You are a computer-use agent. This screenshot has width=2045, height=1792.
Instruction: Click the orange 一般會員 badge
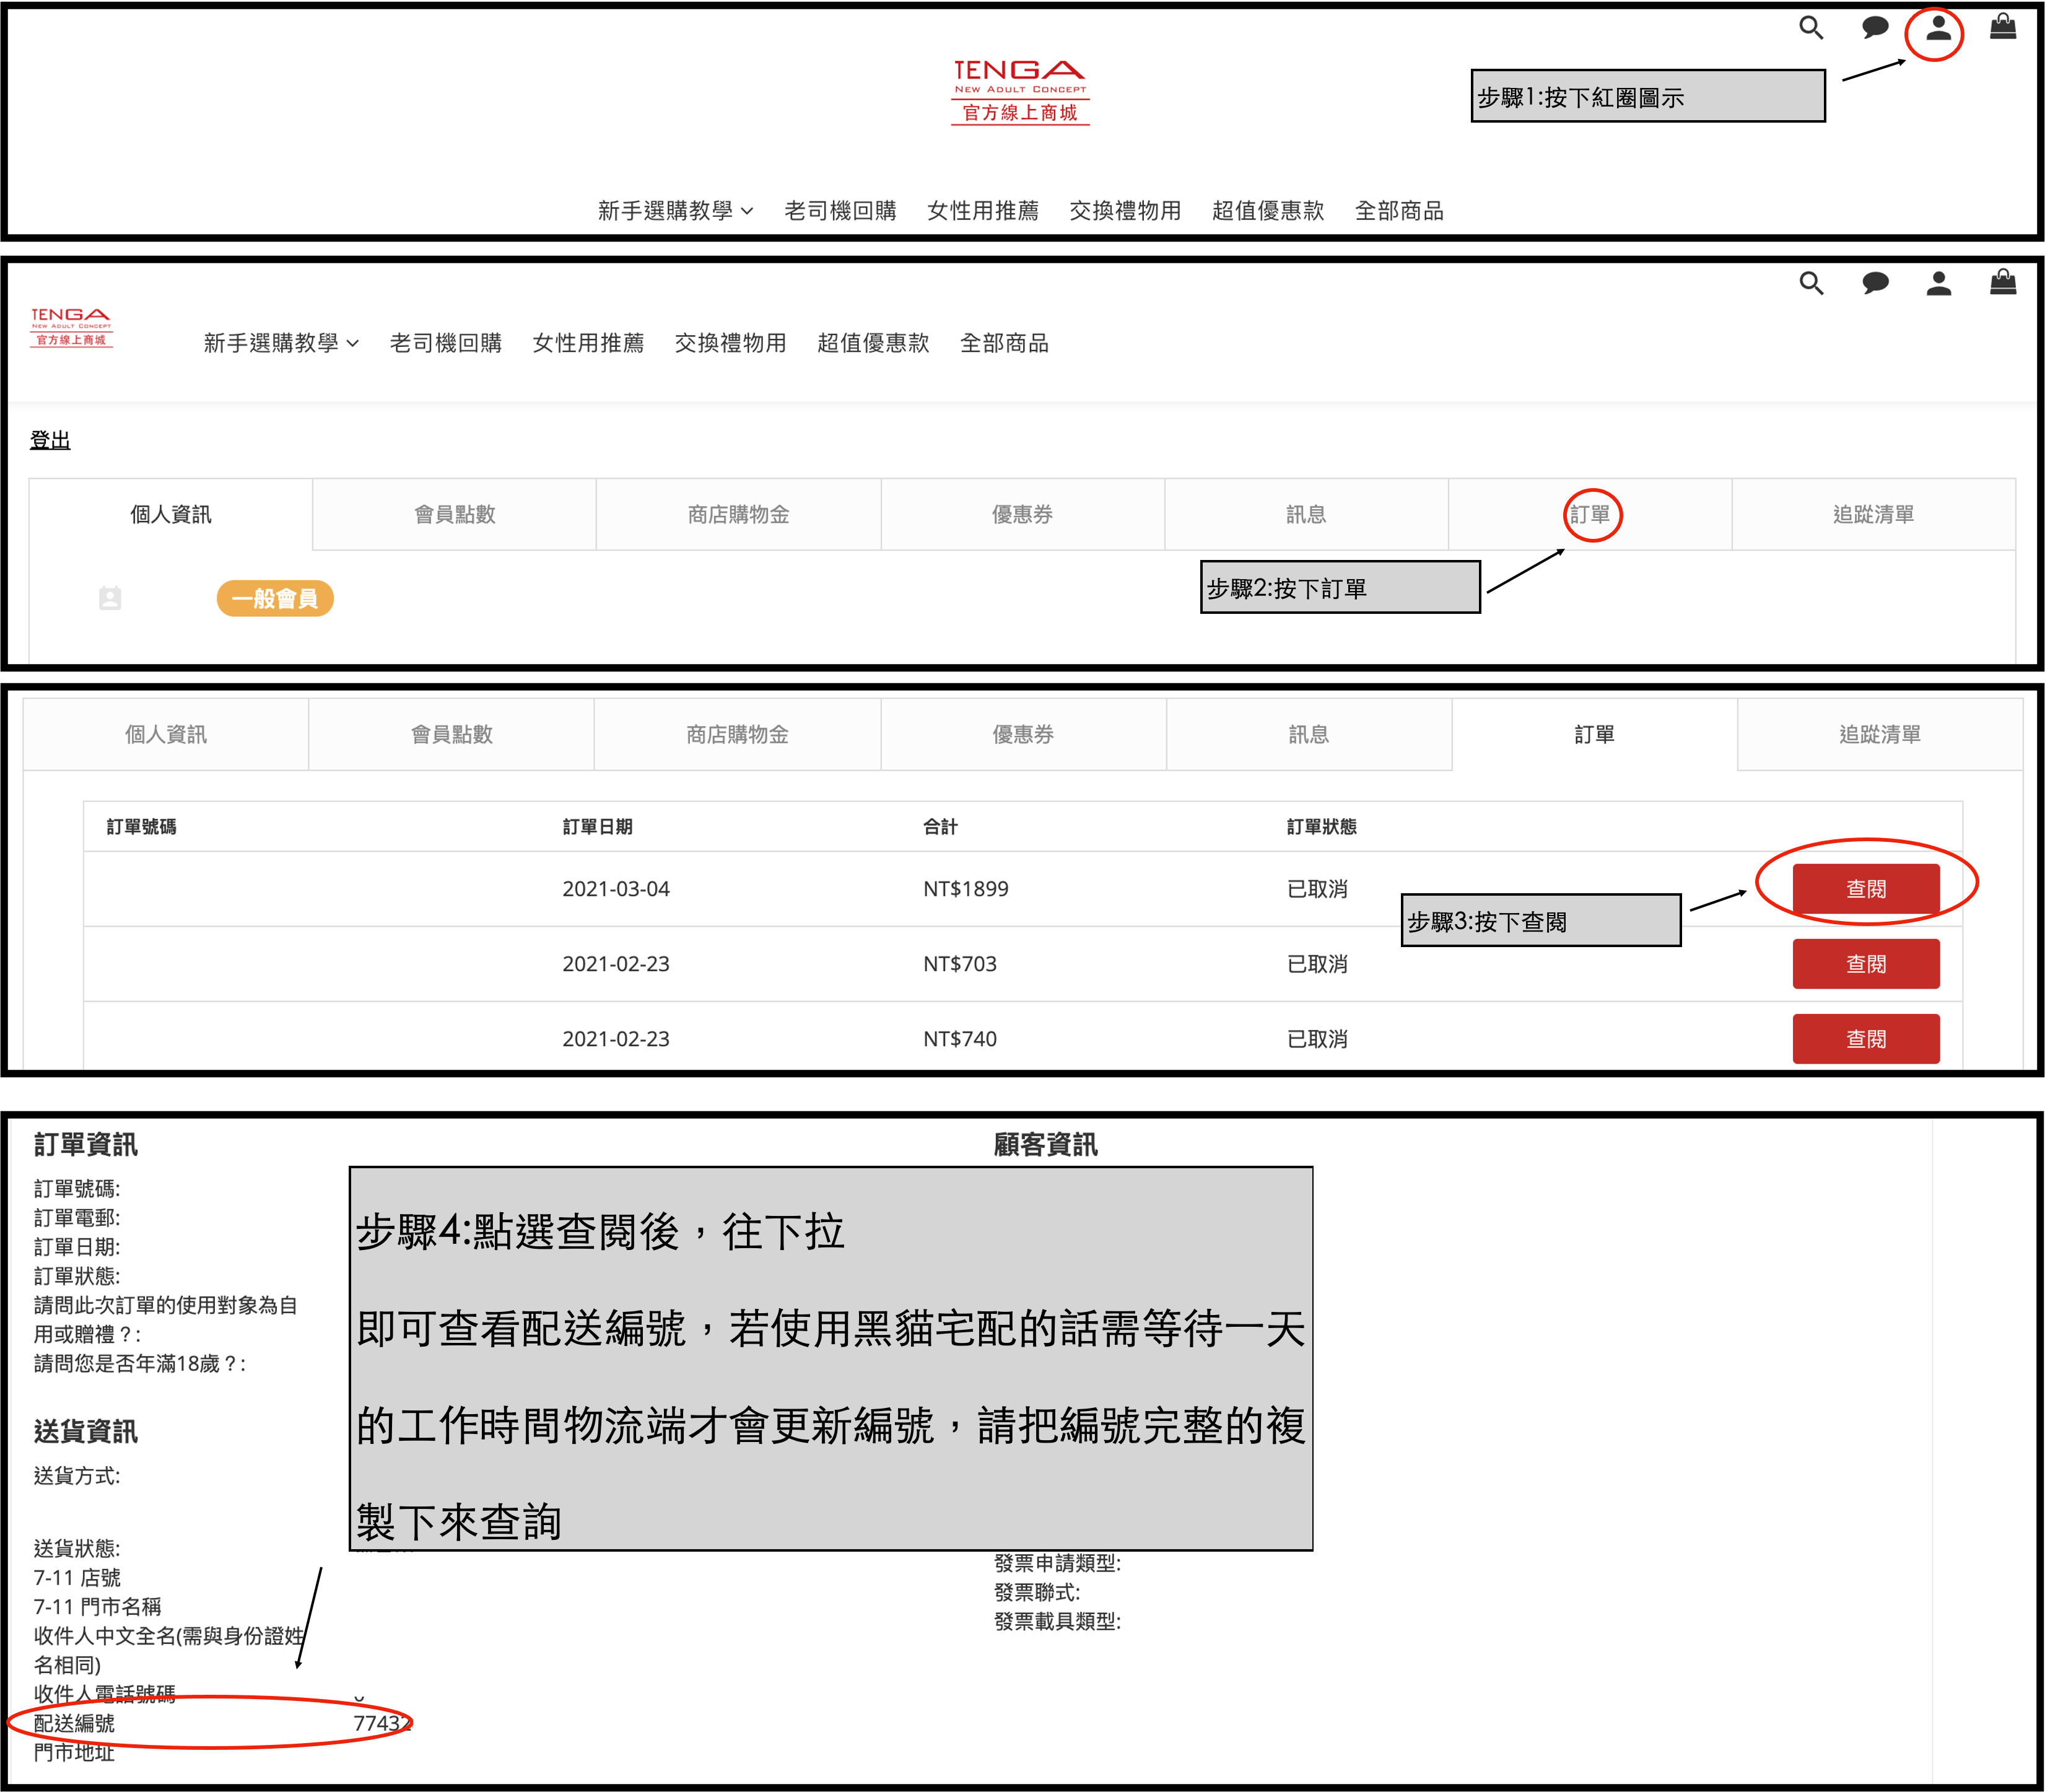pos(275,598)
